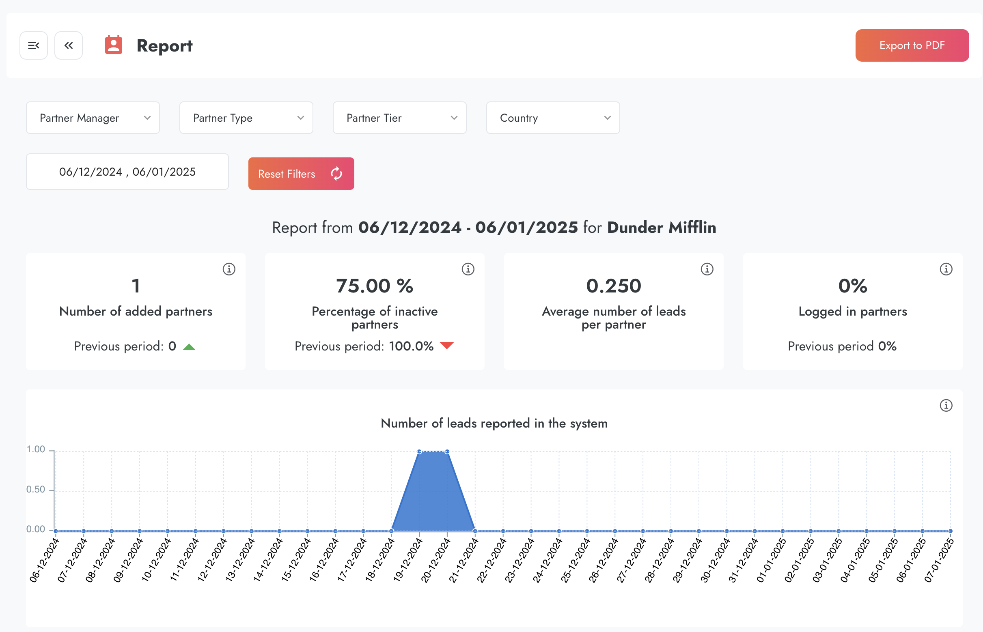Click green up arrow beside Previous period 0

tap(189, 347)
